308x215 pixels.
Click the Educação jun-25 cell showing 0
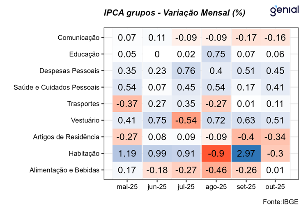(156, 54)
